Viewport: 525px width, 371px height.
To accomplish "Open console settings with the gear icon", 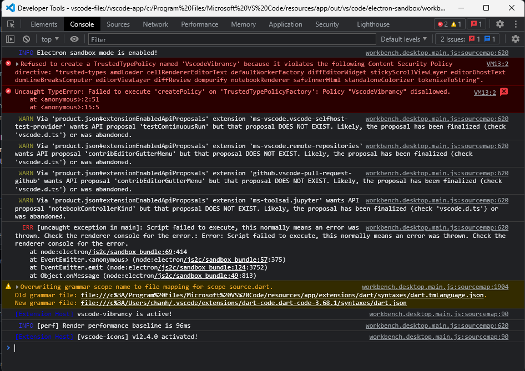I will point(516,39).
